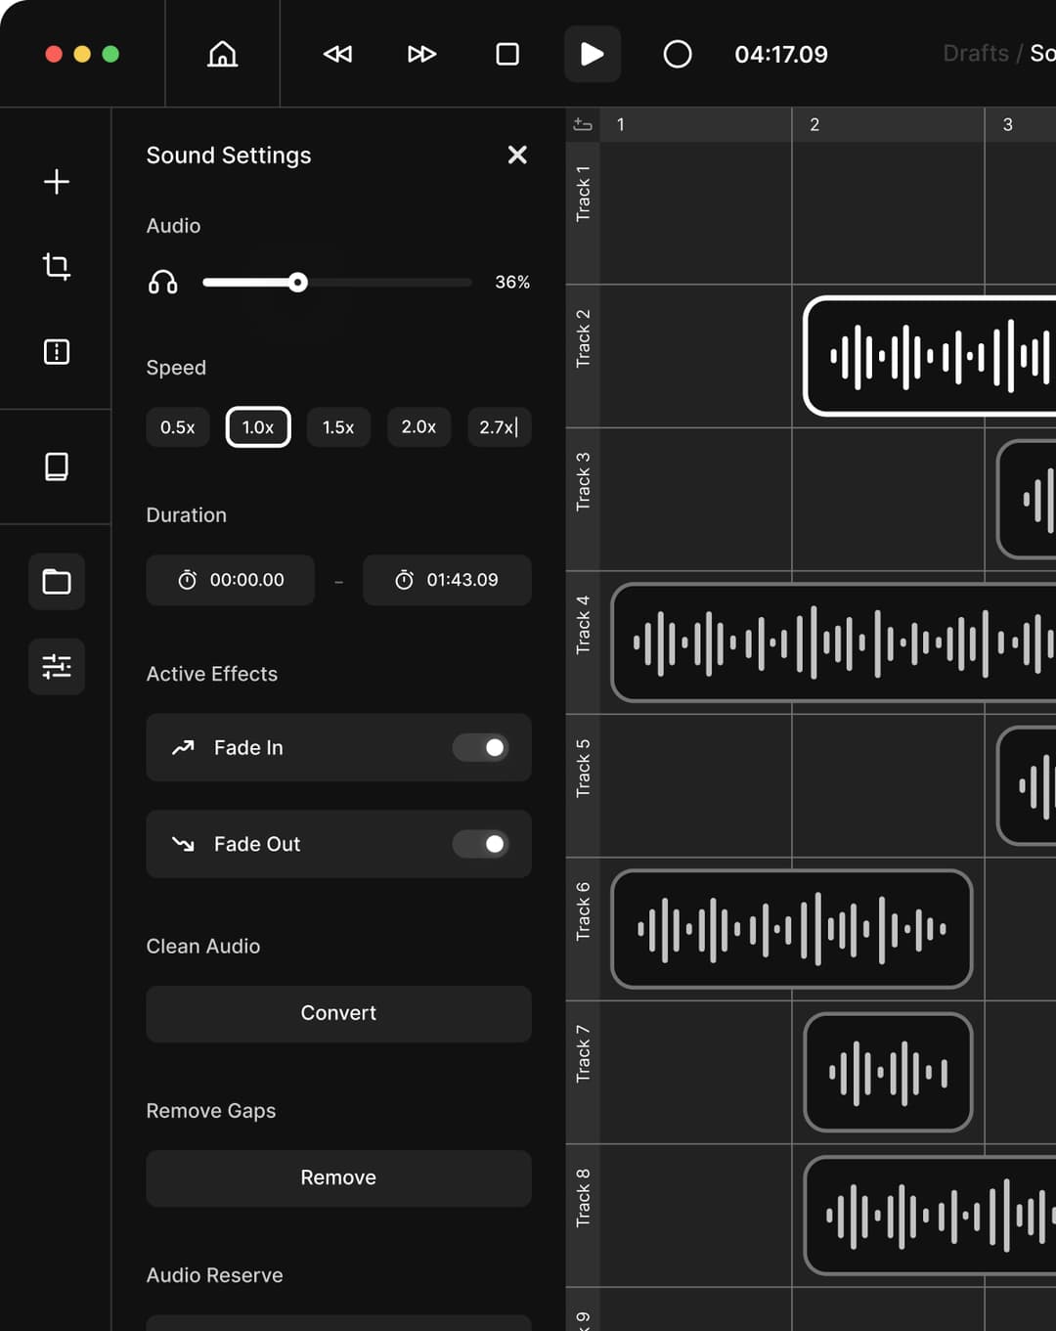This screenshot has width=1056, height=1331.
Task: Select the Track 3 label
Action: click(x=583, y=481)
